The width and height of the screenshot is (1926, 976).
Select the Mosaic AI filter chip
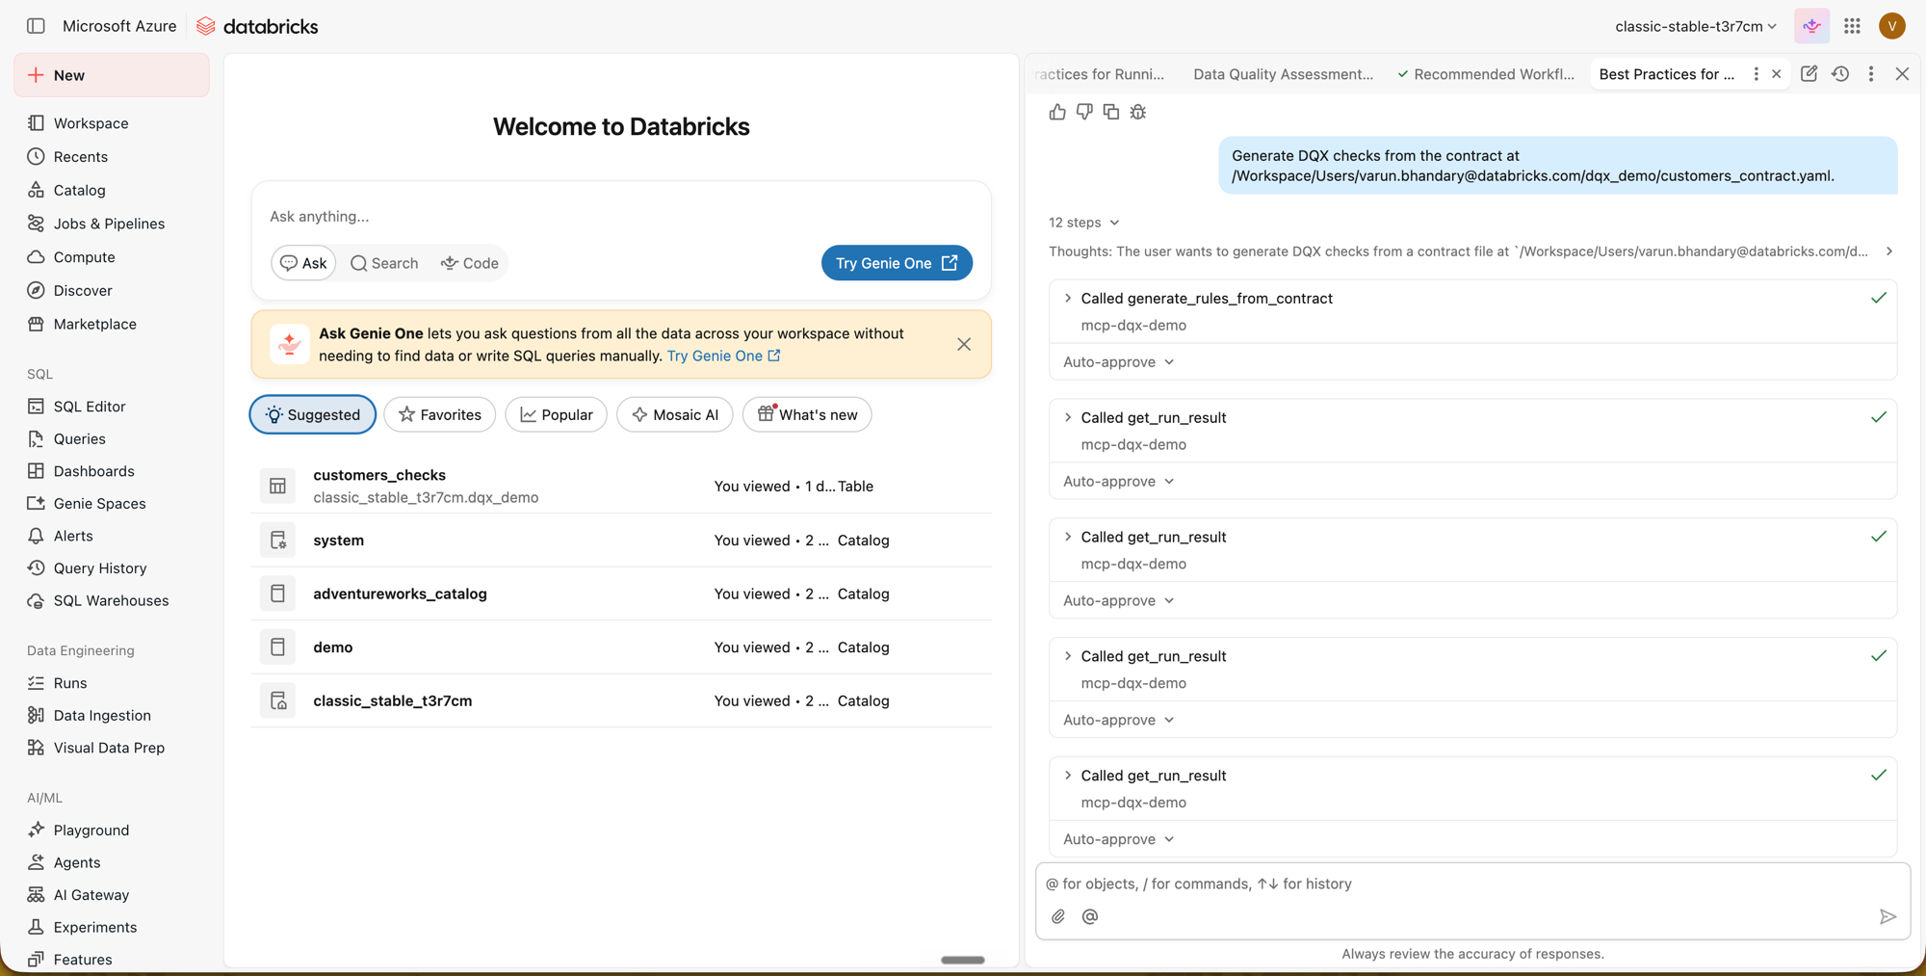[x=675, y=414]
